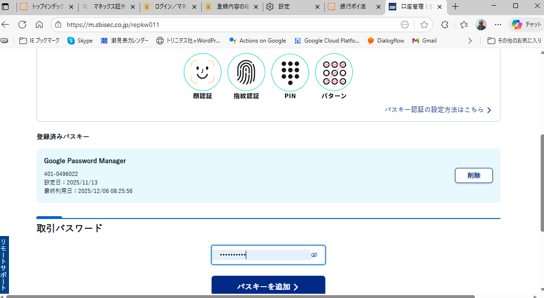Viewport: 544px width, 298px height.
Task: Click the fingerprint authentication icon
Action: click(246, 72)
